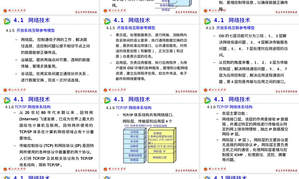Image resolution: width=299 pixels, height=179 pixels.
Task: Click the bullet '会话层。在两实体间建立通信伙伴关系'
Action: (55, 77)
